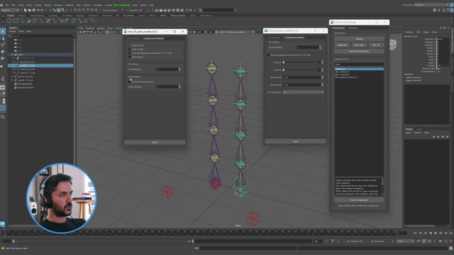The height and width of the screenshot is (255, 454).
Task: Pick the Lasso select tool
Action: pyautogui.click(x=3, y=38)
